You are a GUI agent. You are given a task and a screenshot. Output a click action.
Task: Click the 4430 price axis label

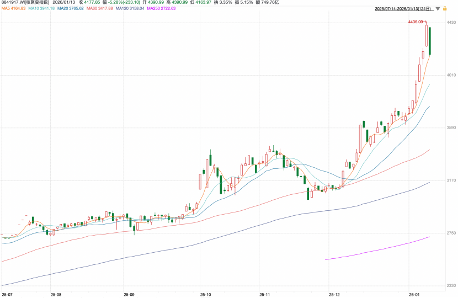point(451,22)
